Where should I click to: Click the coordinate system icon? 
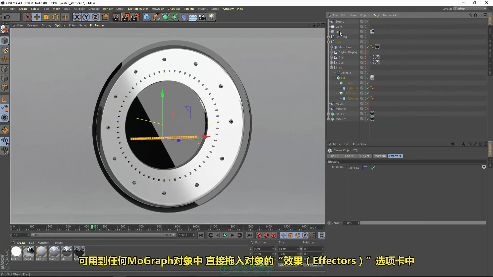(105, 17)
